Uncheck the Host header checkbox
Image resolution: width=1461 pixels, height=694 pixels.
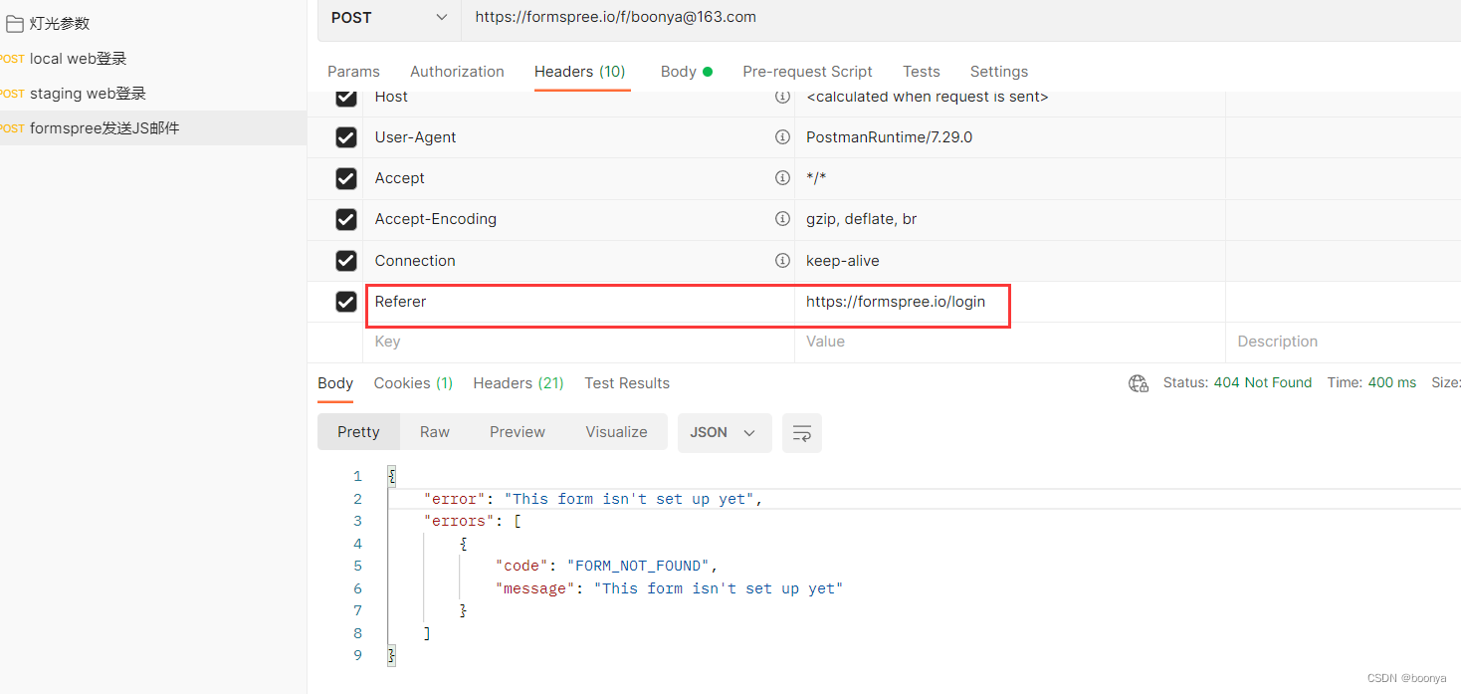[346, 97]
